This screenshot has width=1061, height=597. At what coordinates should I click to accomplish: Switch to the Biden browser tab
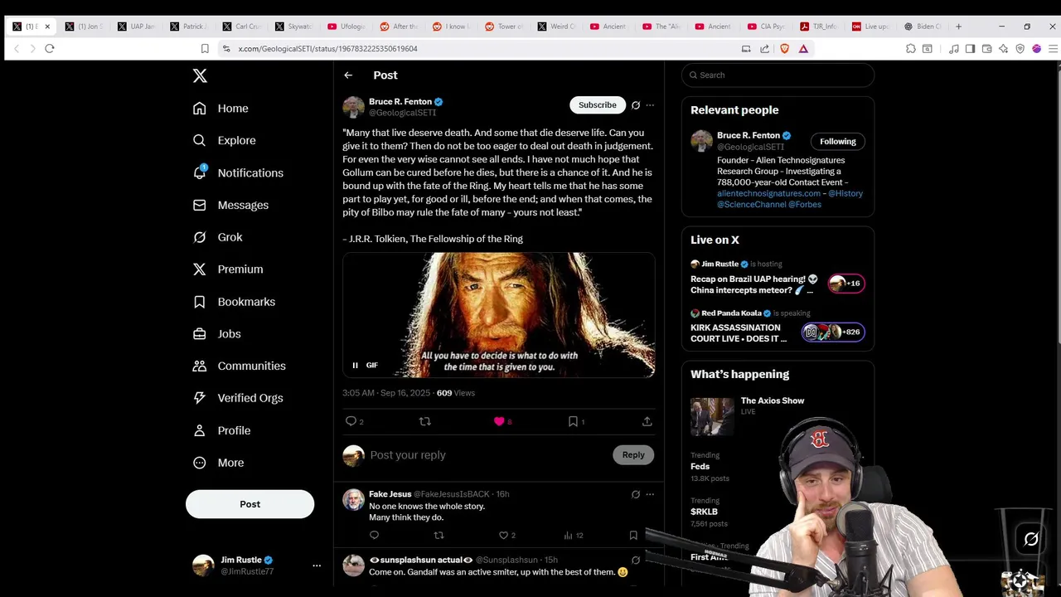click(923, 27)
